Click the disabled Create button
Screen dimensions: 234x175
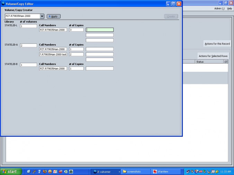coord(171,16)
